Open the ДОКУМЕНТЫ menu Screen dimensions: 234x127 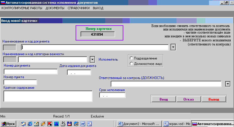[55, 8]
